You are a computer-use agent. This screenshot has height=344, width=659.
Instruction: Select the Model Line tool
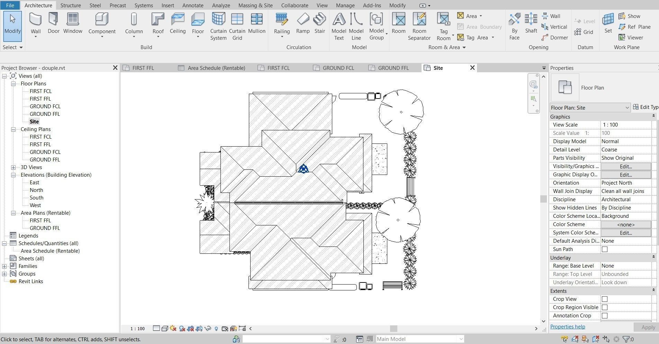click(356, 27)
